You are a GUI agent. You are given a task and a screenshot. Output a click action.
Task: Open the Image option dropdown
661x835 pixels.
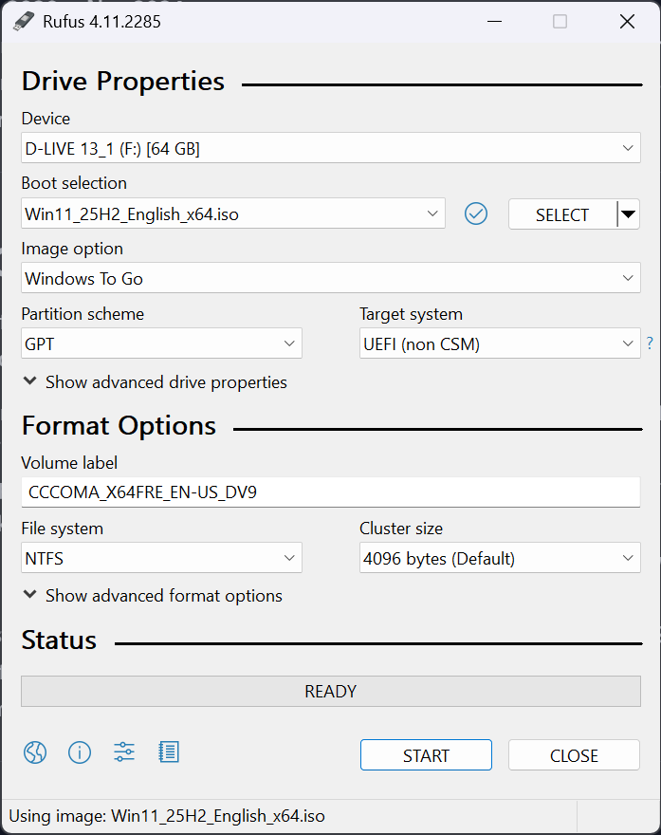(330, 279)
